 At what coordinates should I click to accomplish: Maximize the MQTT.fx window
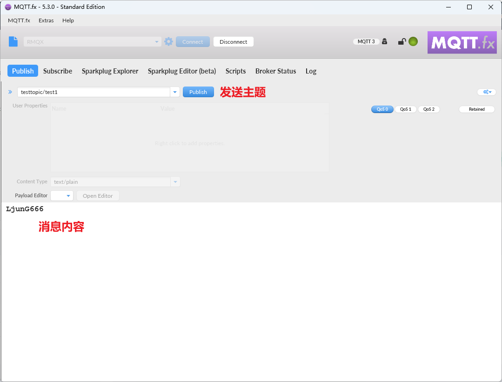pyautogui.click(x=469, y=7)
